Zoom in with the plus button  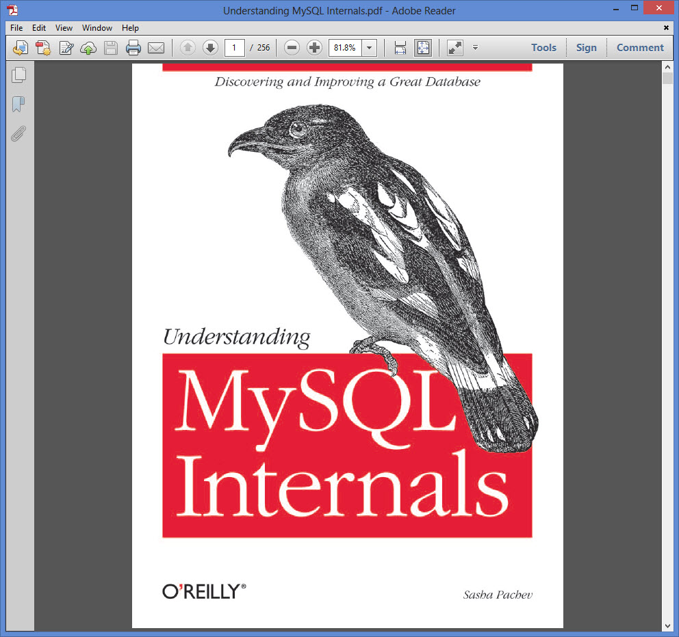[x=314, y=48]
